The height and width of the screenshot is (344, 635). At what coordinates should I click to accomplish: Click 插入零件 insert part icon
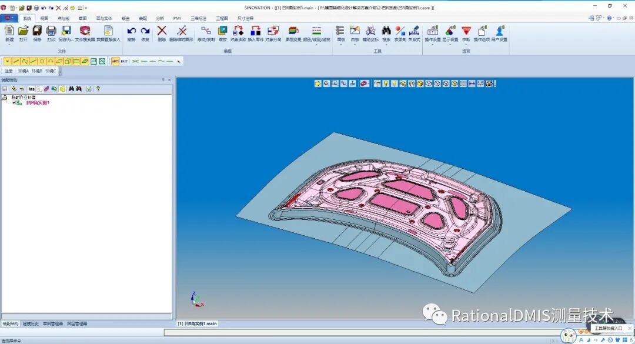click(256, 31)
